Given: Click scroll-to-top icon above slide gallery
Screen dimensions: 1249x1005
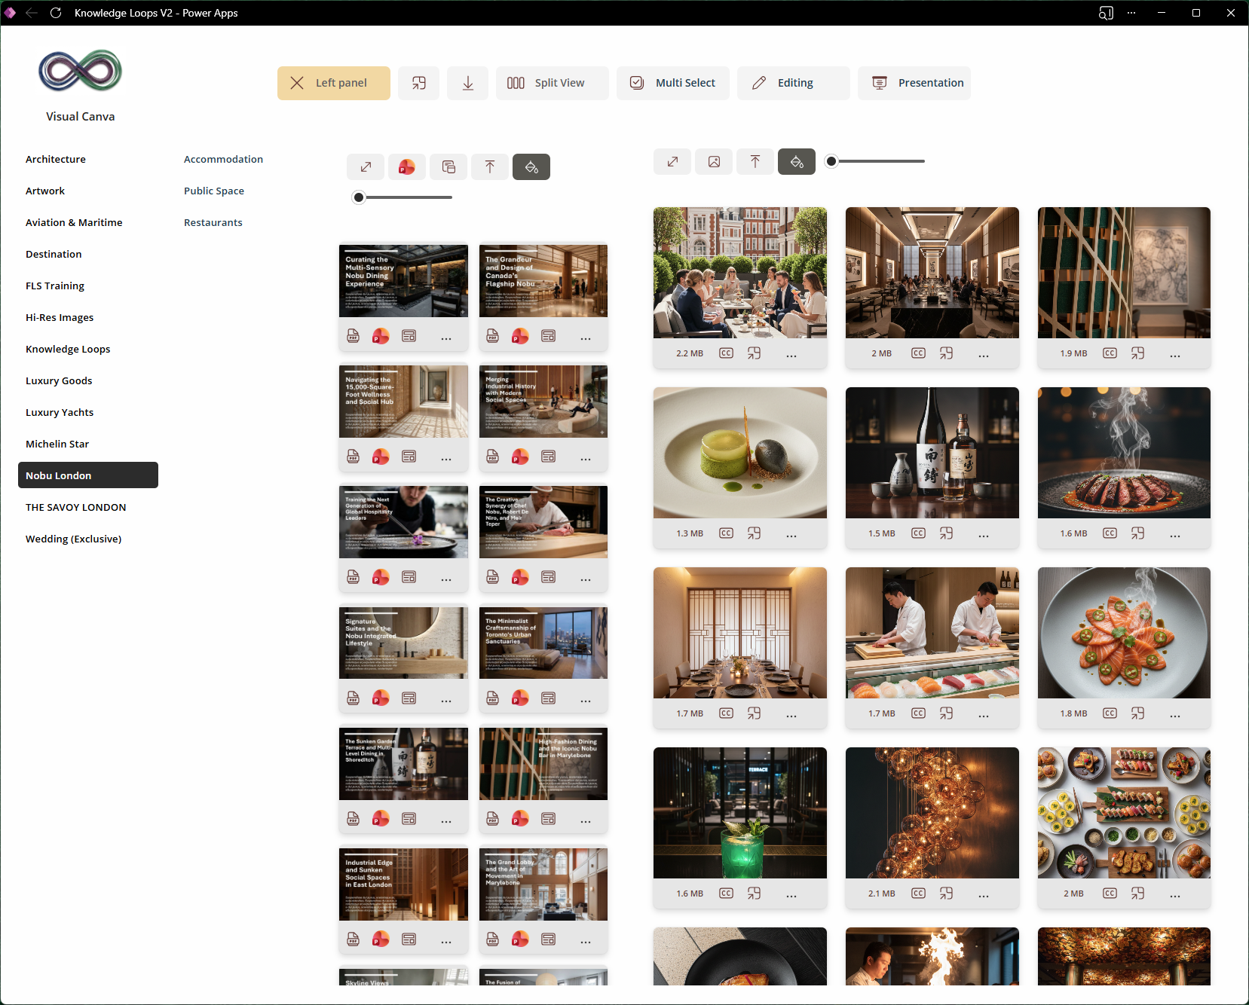Looking at the screenshot, I should pos(490,166).
